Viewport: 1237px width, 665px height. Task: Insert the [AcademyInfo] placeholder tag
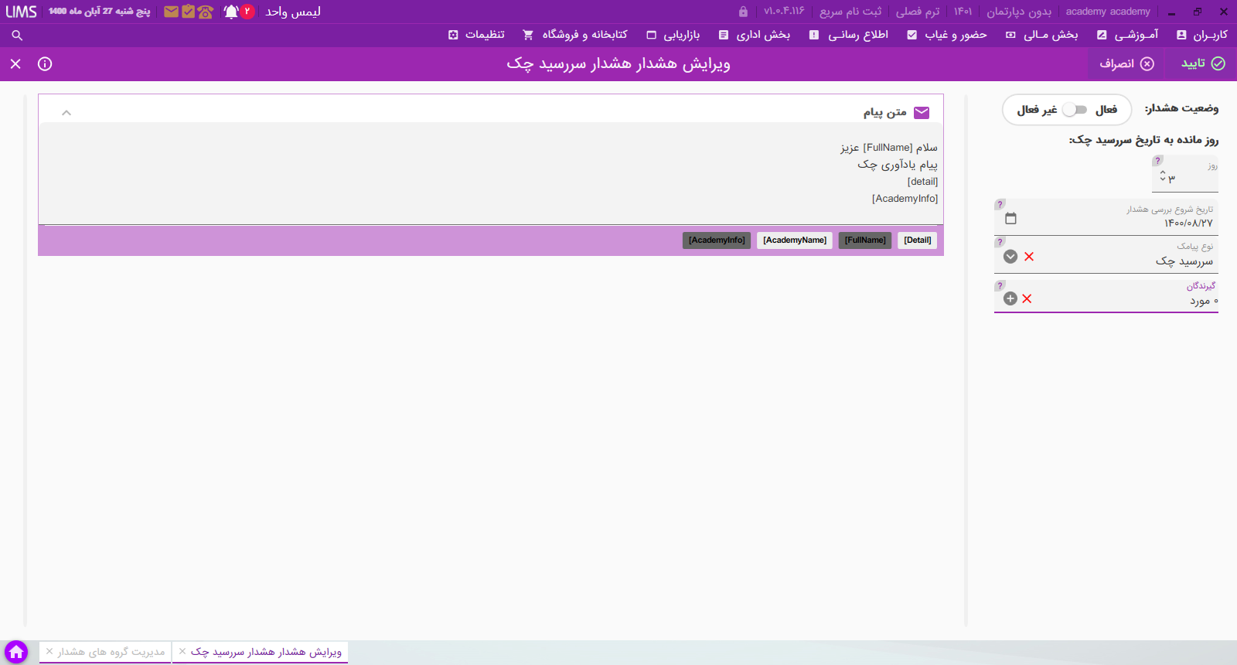717,240
